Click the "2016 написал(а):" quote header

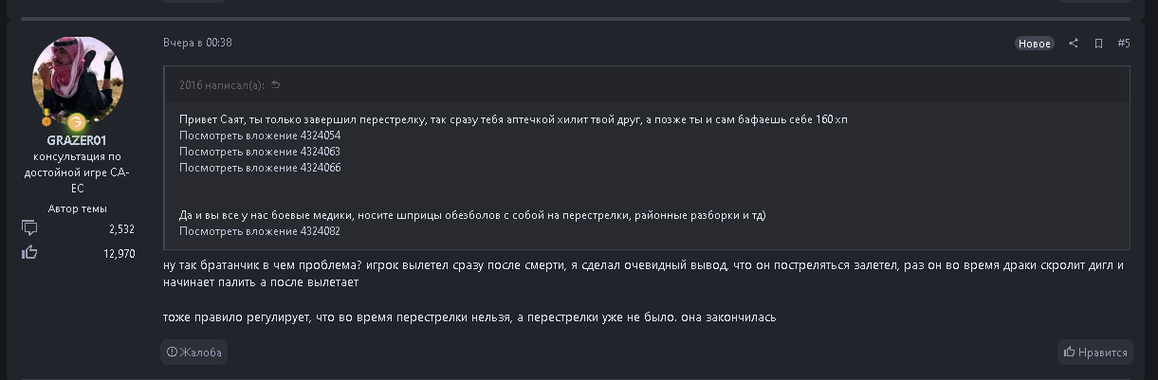(221, 85)
